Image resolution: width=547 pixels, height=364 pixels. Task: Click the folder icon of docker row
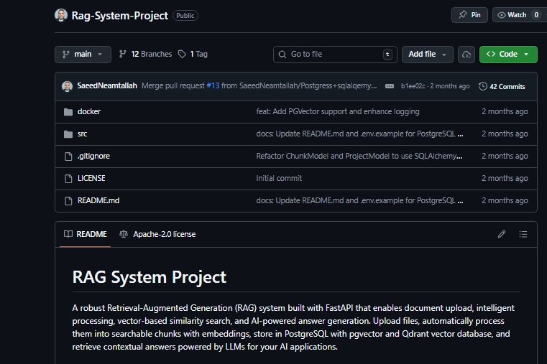(68, 112)
